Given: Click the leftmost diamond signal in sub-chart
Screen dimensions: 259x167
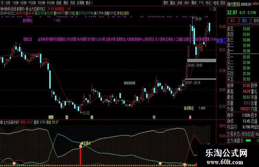Looking at the screenshot, I should click(14, 164).
